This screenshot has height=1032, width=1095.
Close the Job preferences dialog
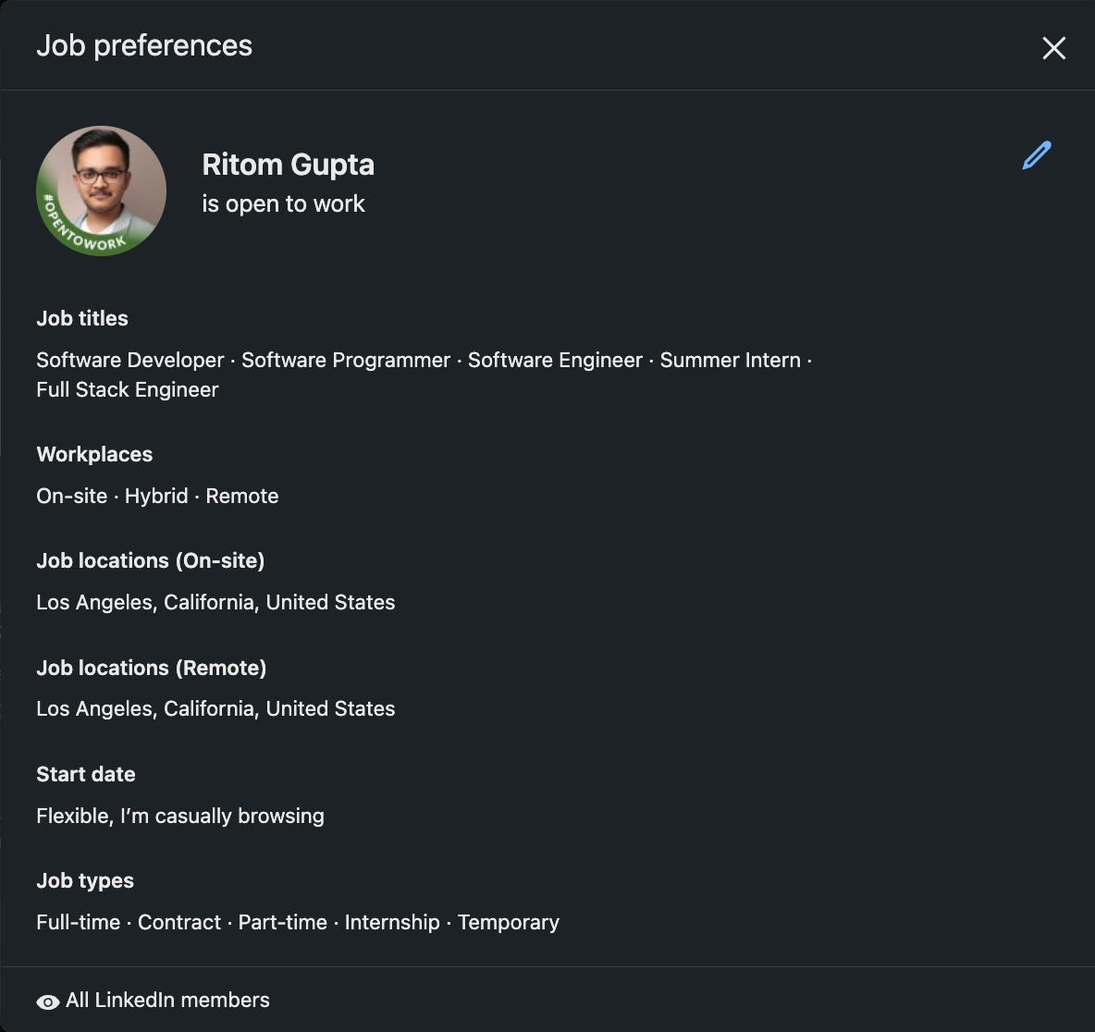click(x=1053, y=48)
